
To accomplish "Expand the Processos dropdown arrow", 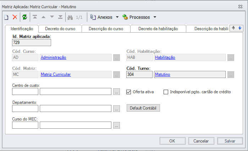I will point(155,17).
